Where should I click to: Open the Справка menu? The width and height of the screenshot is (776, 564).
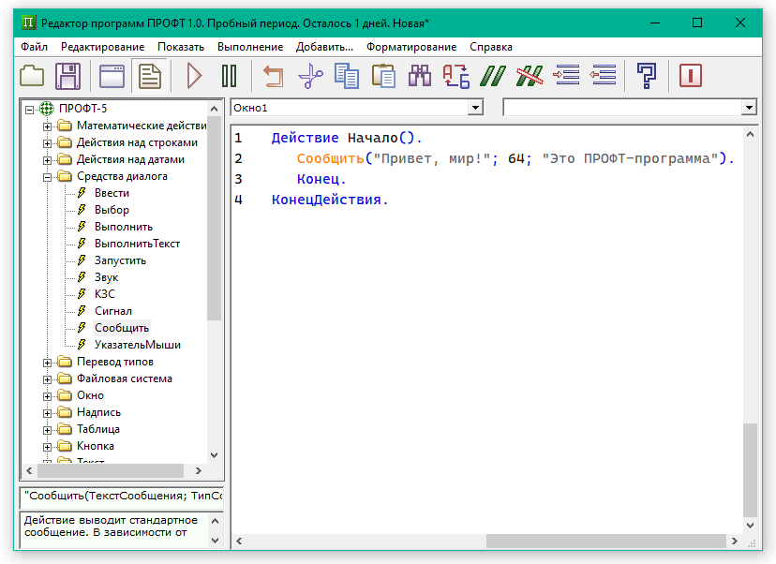[x=491, y=47]
